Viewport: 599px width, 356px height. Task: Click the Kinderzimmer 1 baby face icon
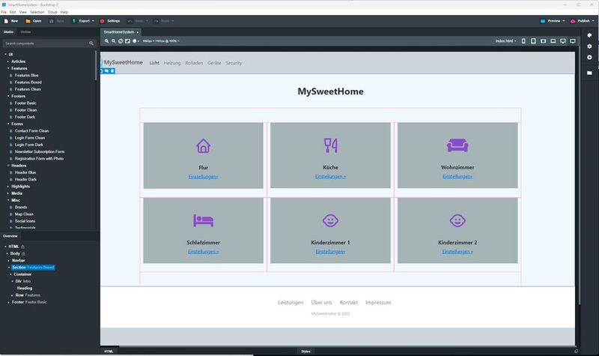[x=330, y=220]
